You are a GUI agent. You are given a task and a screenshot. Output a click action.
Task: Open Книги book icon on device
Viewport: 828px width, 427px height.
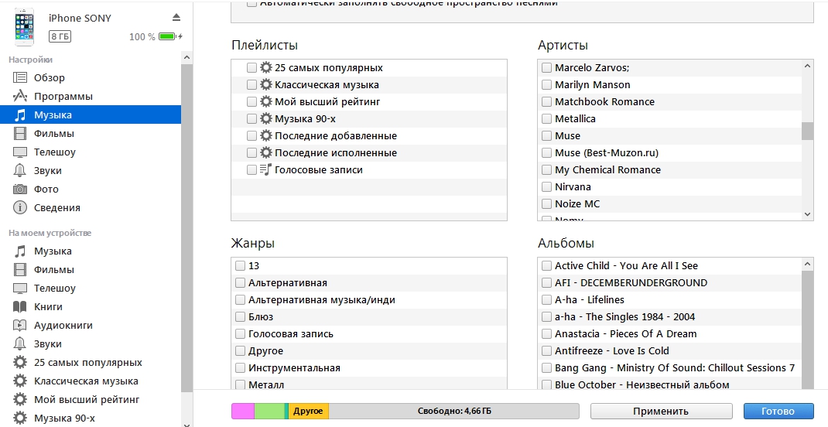[20, 306]
